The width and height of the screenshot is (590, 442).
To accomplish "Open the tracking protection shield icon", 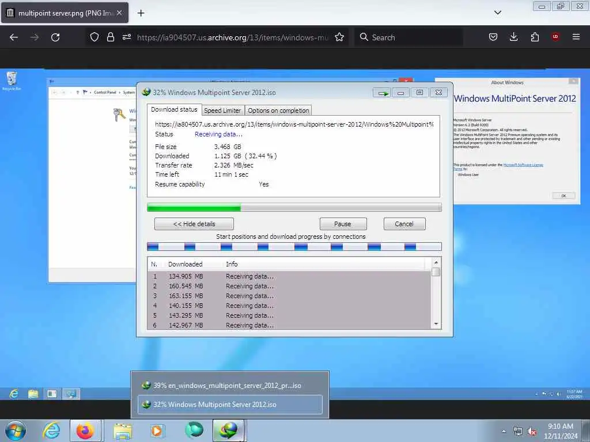I will coord(94,37).
